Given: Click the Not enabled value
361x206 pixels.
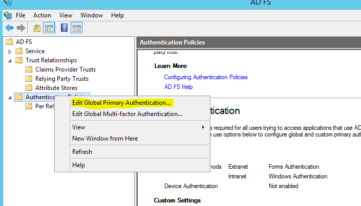Looking at the screenshot, I should 283,186.
